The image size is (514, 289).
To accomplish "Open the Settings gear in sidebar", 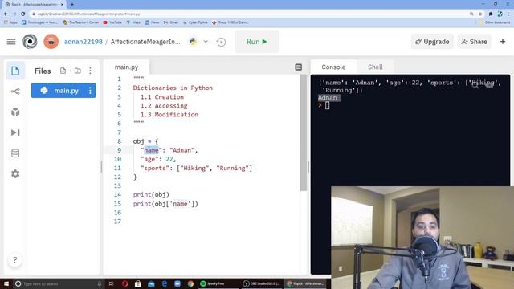I will point(15,173).
